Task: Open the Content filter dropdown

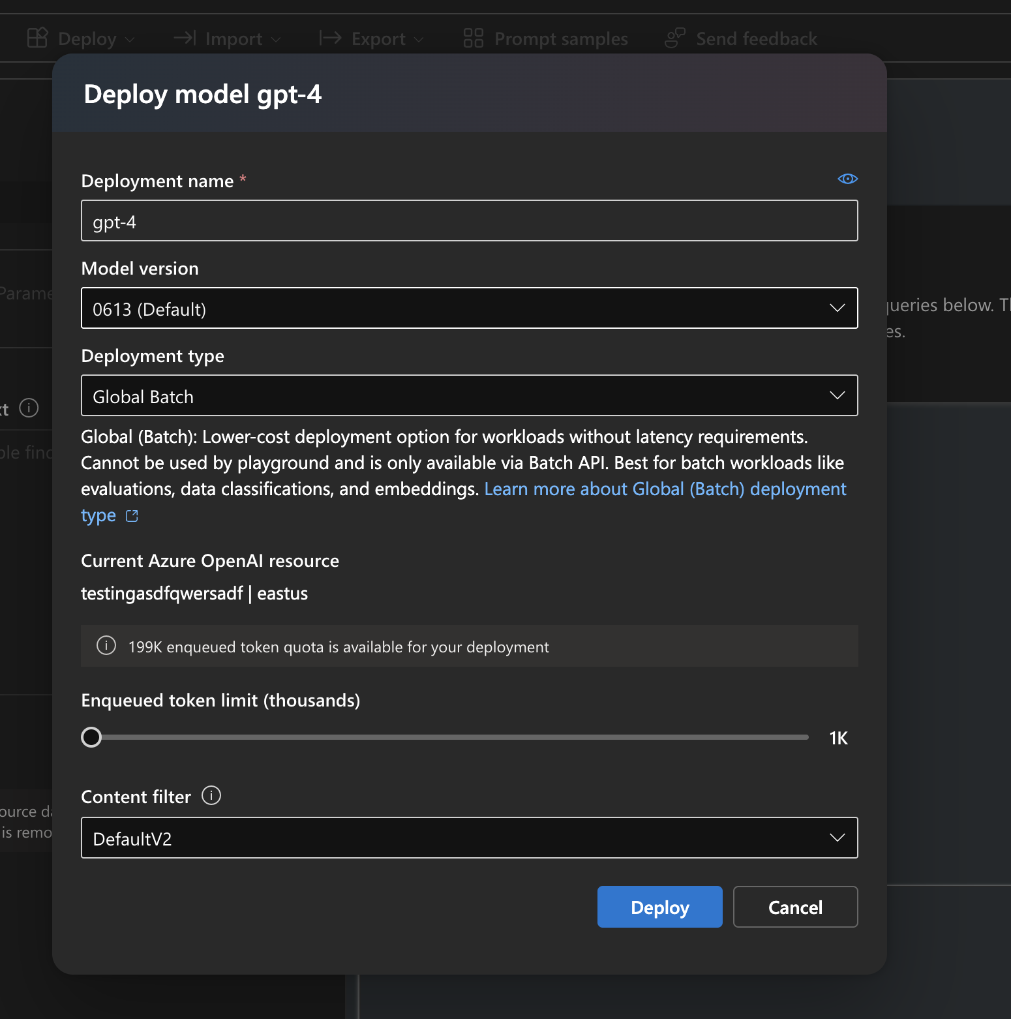Action: [x=469, y=838]
